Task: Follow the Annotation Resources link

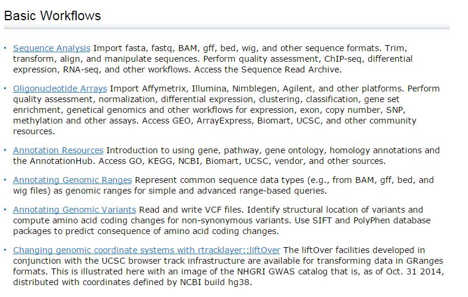Action: point(58,150)
